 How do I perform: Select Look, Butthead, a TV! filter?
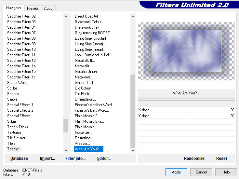93,55
